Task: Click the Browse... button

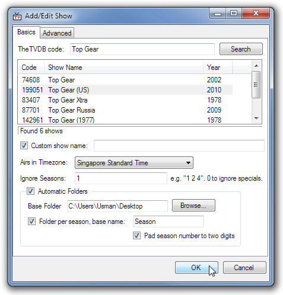Action: click(x=193, y=206)
